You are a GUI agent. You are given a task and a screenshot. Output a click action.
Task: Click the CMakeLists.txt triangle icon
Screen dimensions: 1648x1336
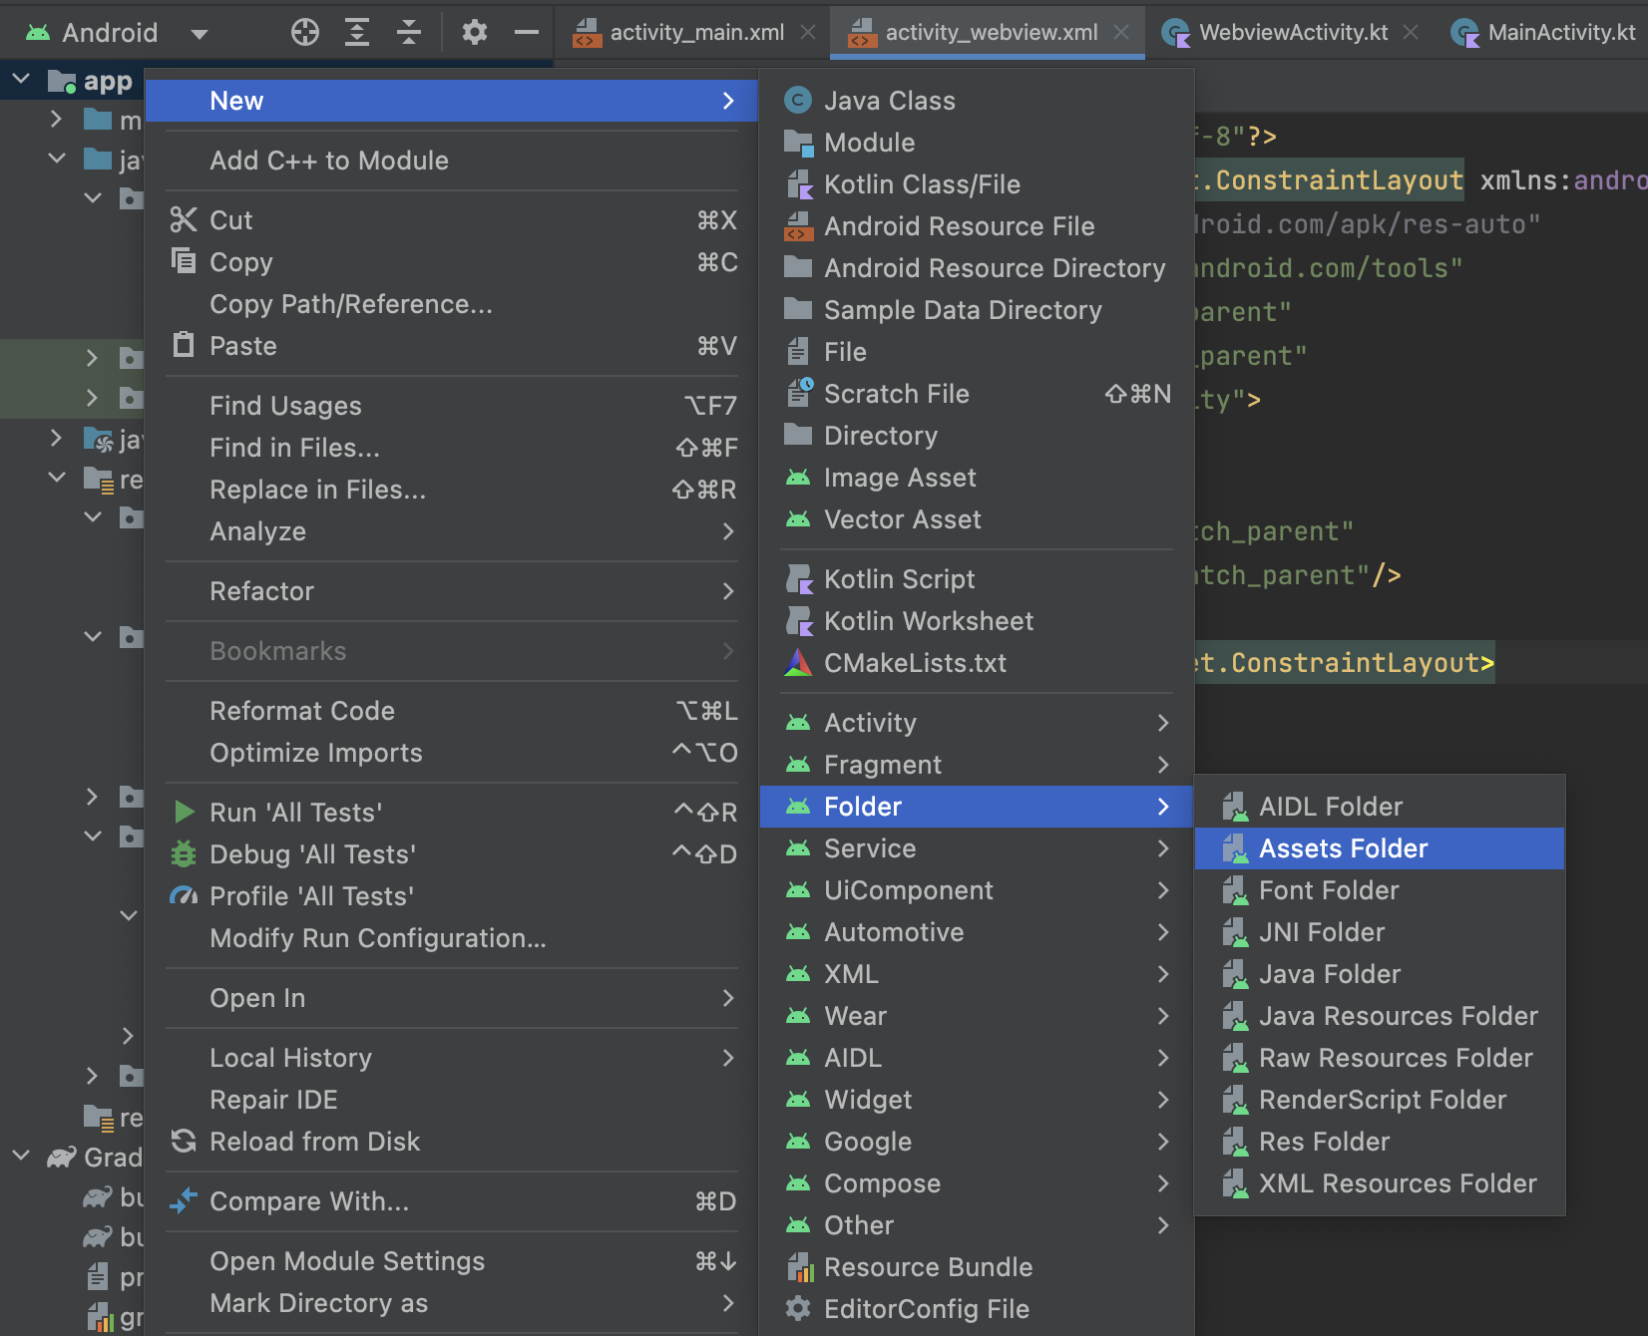click(x=798, y=663)
